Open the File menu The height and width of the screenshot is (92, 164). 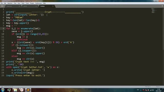coord(2,3)
